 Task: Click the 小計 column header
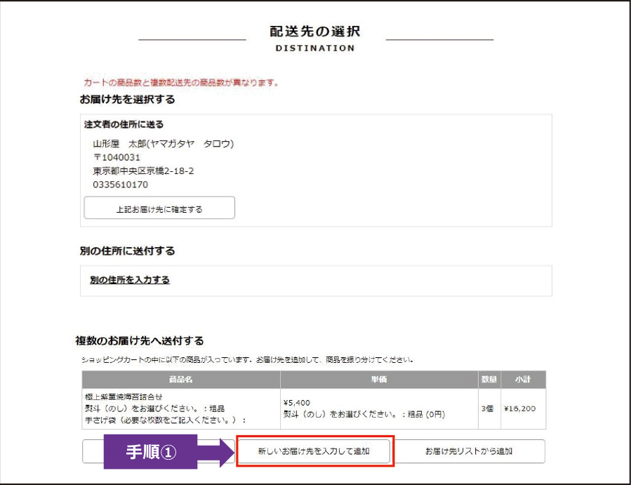pos(522,380)
